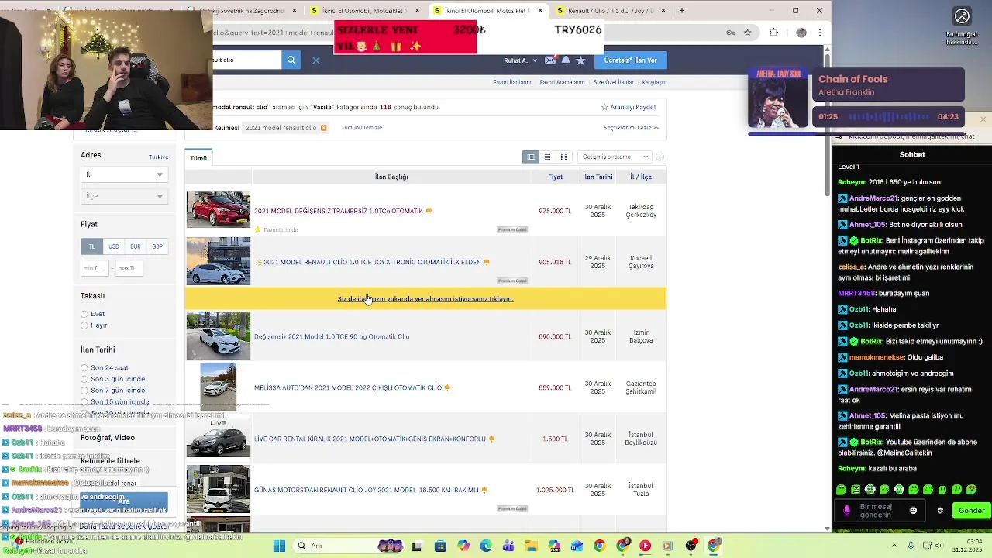Open Microsoft Edge from taskbar
This screenshot has width=992, height=558.
click(x=486, y=546)
